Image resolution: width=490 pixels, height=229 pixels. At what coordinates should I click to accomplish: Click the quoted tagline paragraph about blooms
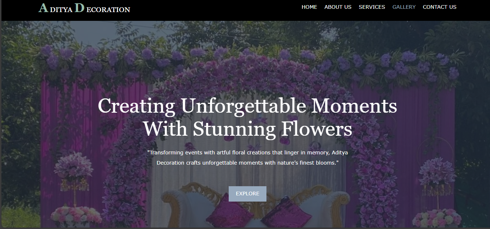[247, 157]
